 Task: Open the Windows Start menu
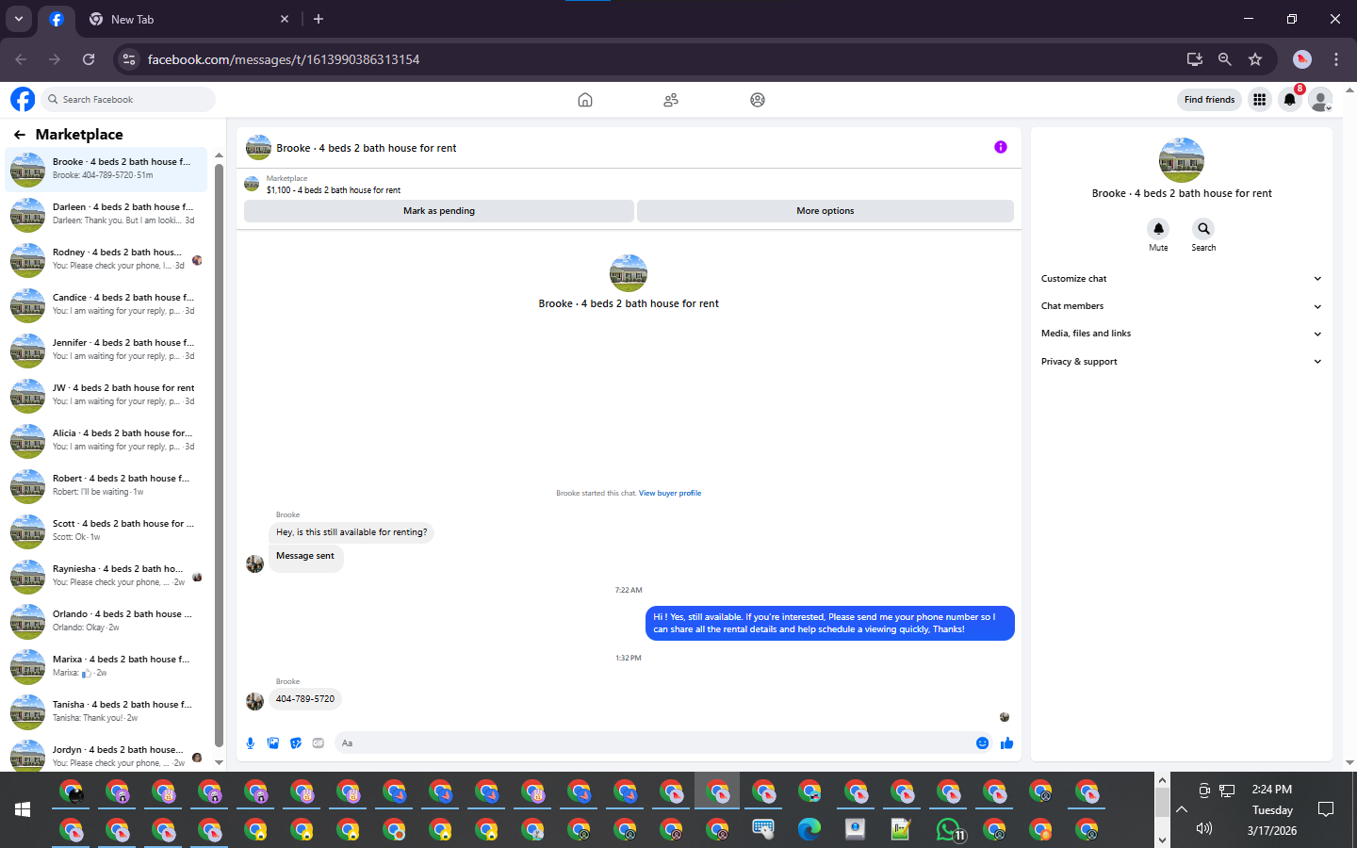pyautogui.click(x=23, y=809)
